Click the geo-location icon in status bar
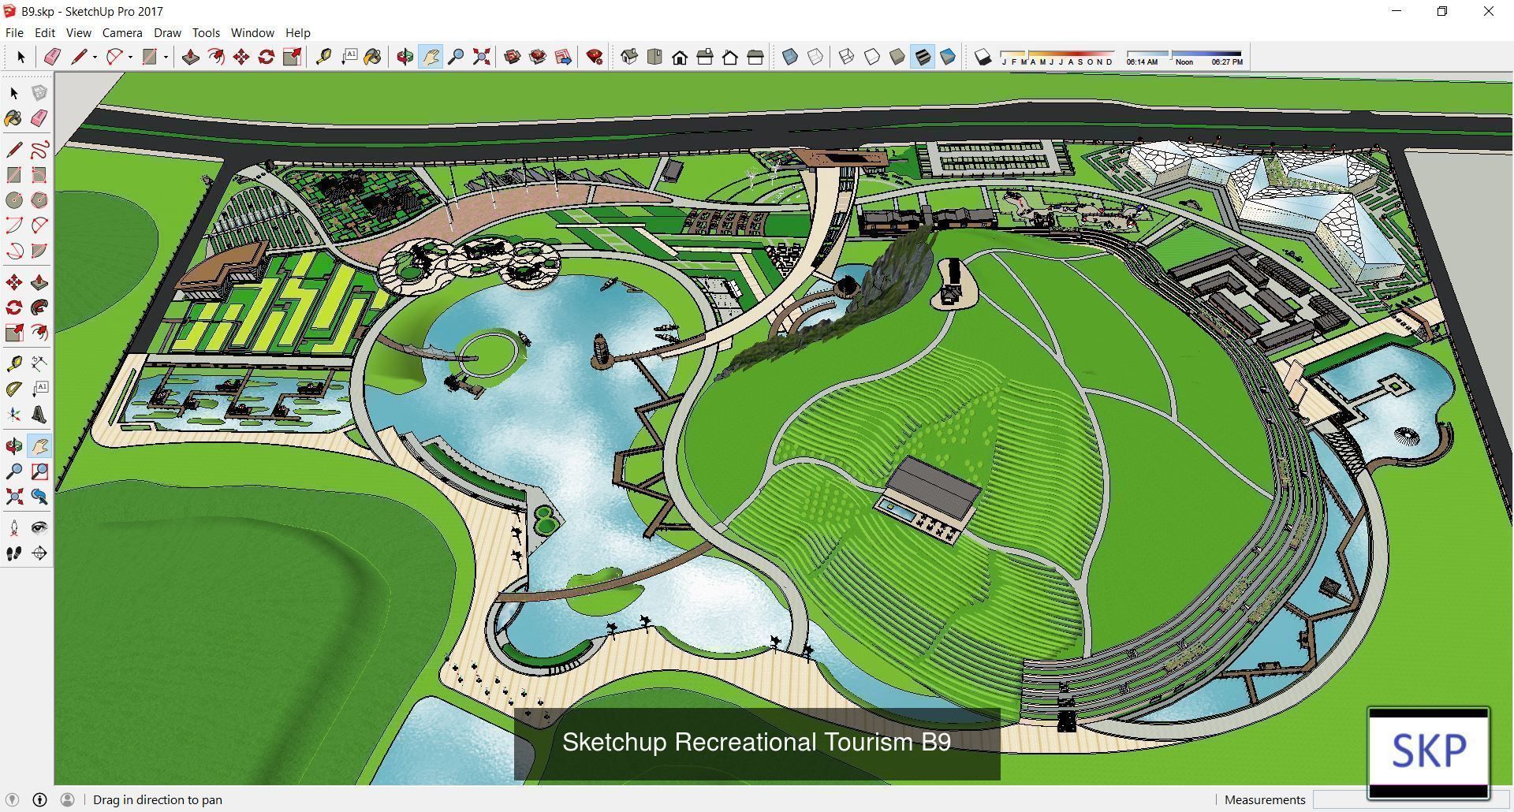Viewport: 1514px width, 812px height. [12, 799]
